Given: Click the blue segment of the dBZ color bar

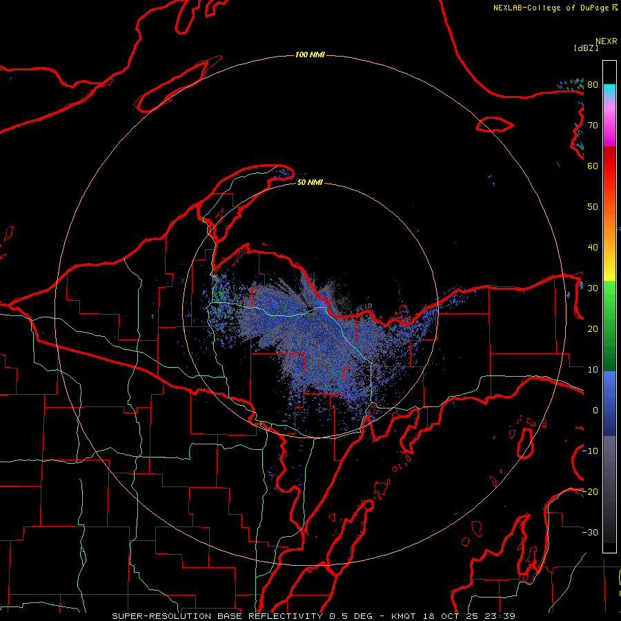Looking at the screenshot, I should click(x=609, y=403).
